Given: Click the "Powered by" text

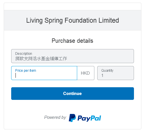Looking at the screenshot, I should pos(55,117).
